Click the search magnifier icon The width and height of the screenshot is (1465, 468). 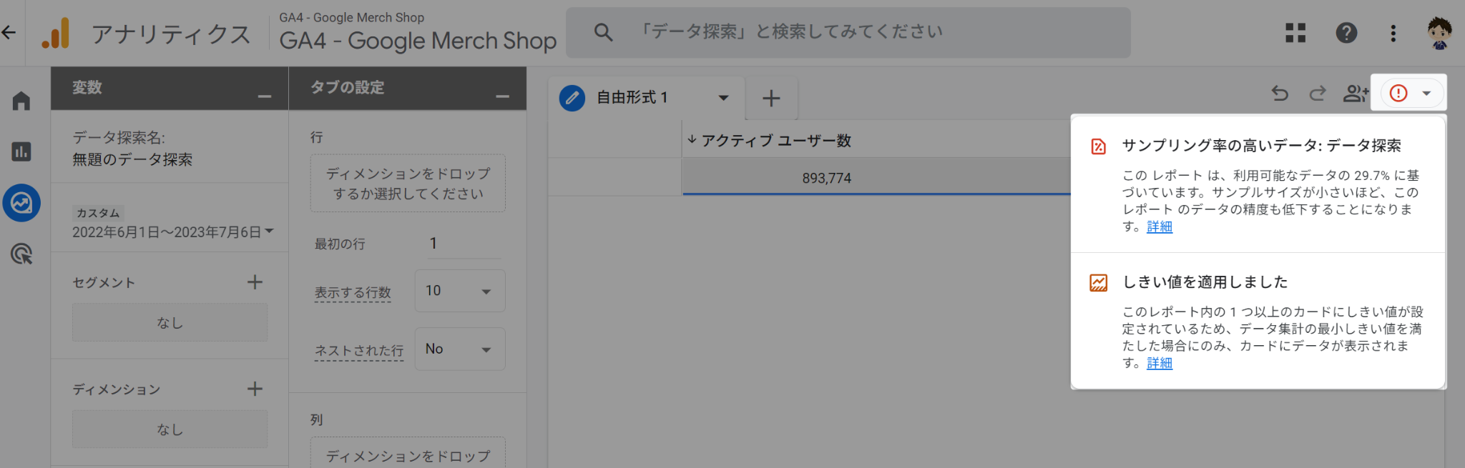(x=603, y=32)
